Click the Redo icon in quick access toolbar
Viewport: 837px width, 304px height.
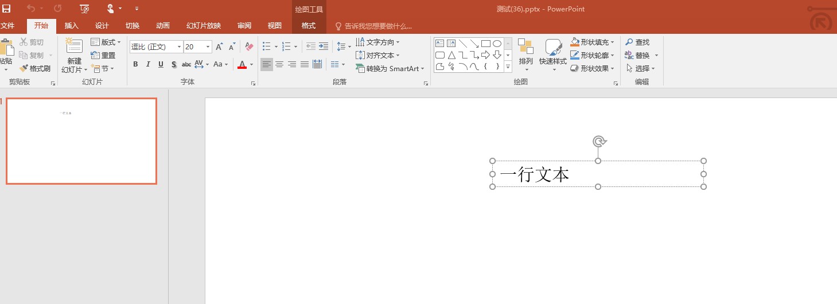pyautogui.click(x=58, y=9)
